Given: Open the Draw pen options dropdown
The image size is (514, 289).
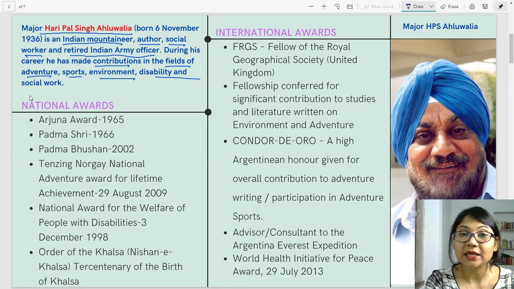Looking at the screenshot, I should [x=431, y=6].
